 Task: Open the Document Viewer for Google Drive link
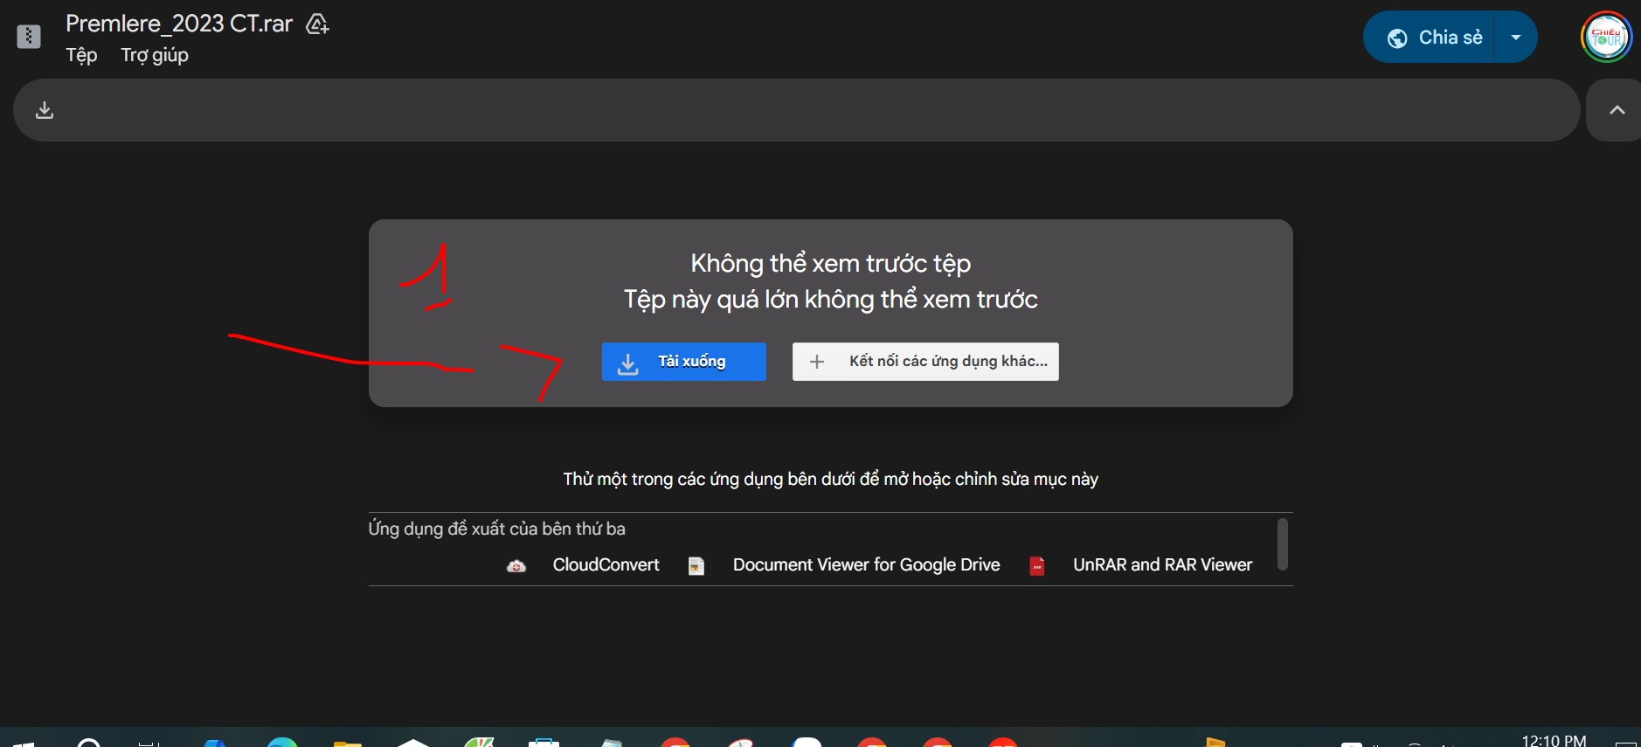point(866,565)
